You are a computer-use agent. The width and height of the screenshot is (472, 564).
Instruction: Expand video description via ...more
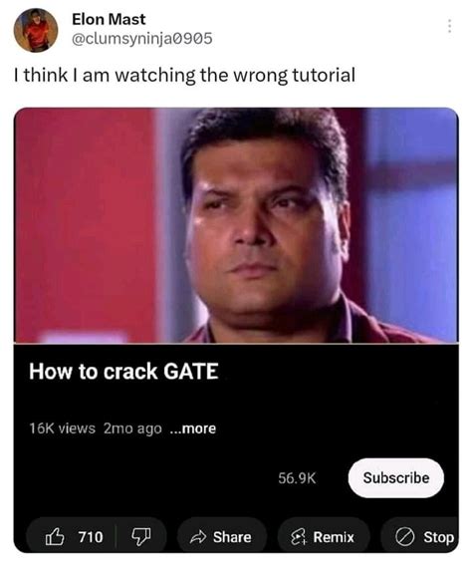pos(193,428)
